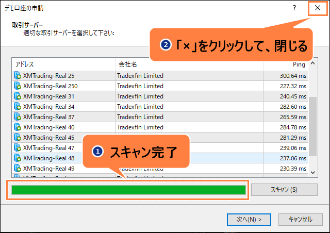Image resolution: width=330 pixels, height=233 pixels.
Task: Select the XMTrading-Real 34 server address
Action: click(x=49, y=107)
